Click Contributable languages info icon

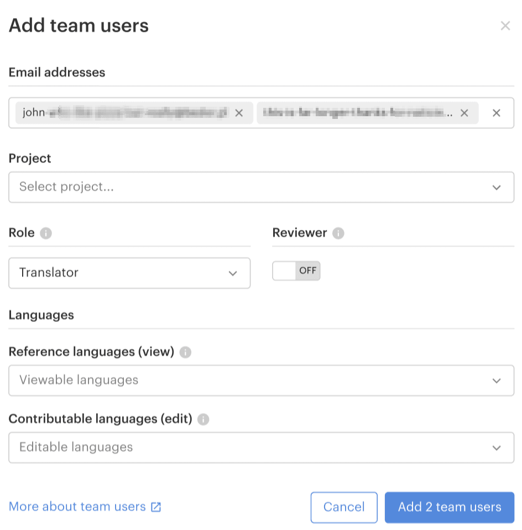203,420
